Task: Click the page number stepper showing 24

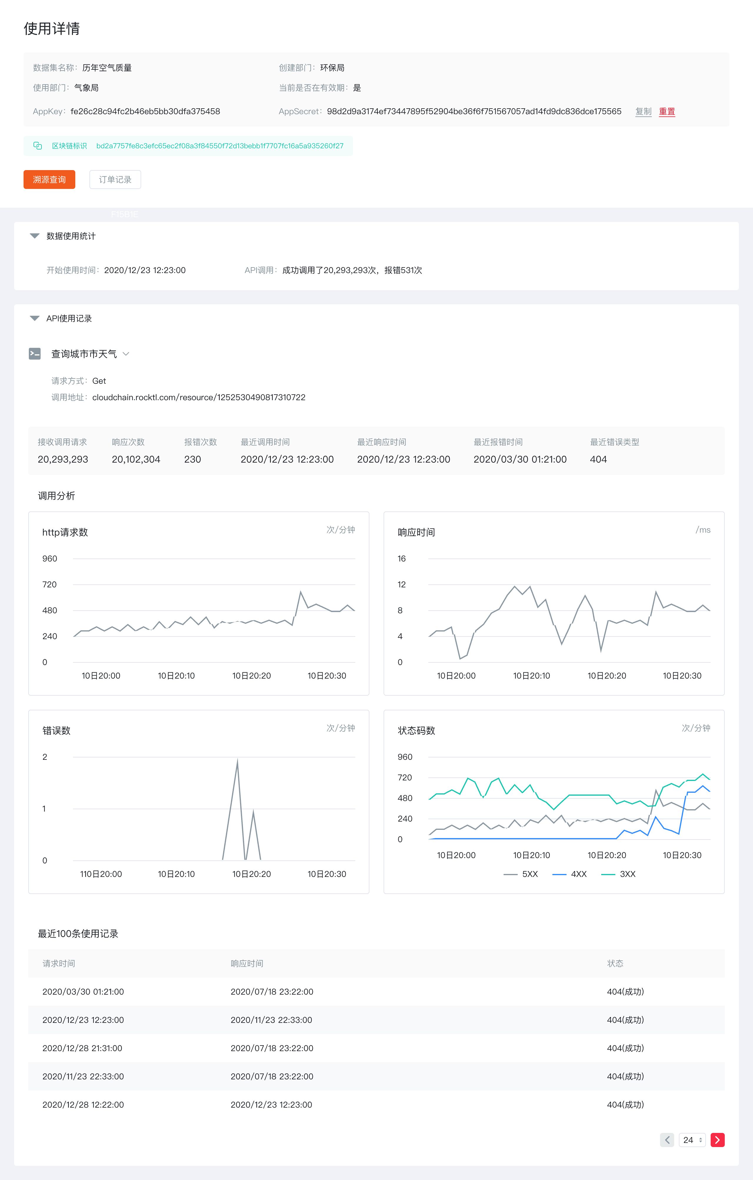Action: (x=692, y=1140)
